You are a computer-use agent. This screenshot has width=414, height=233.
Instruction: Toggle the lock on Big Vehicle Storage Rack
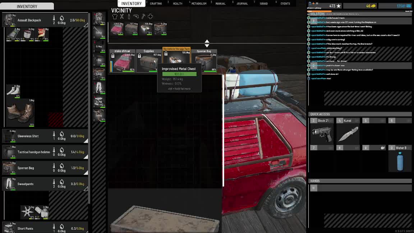coord(166,54)
